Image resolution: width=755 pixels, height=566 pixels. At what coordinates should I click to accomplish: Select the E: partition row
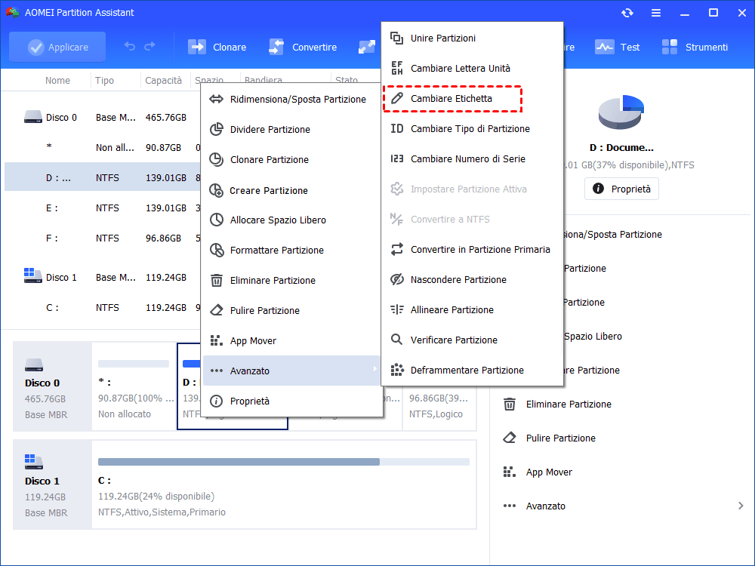103,208
